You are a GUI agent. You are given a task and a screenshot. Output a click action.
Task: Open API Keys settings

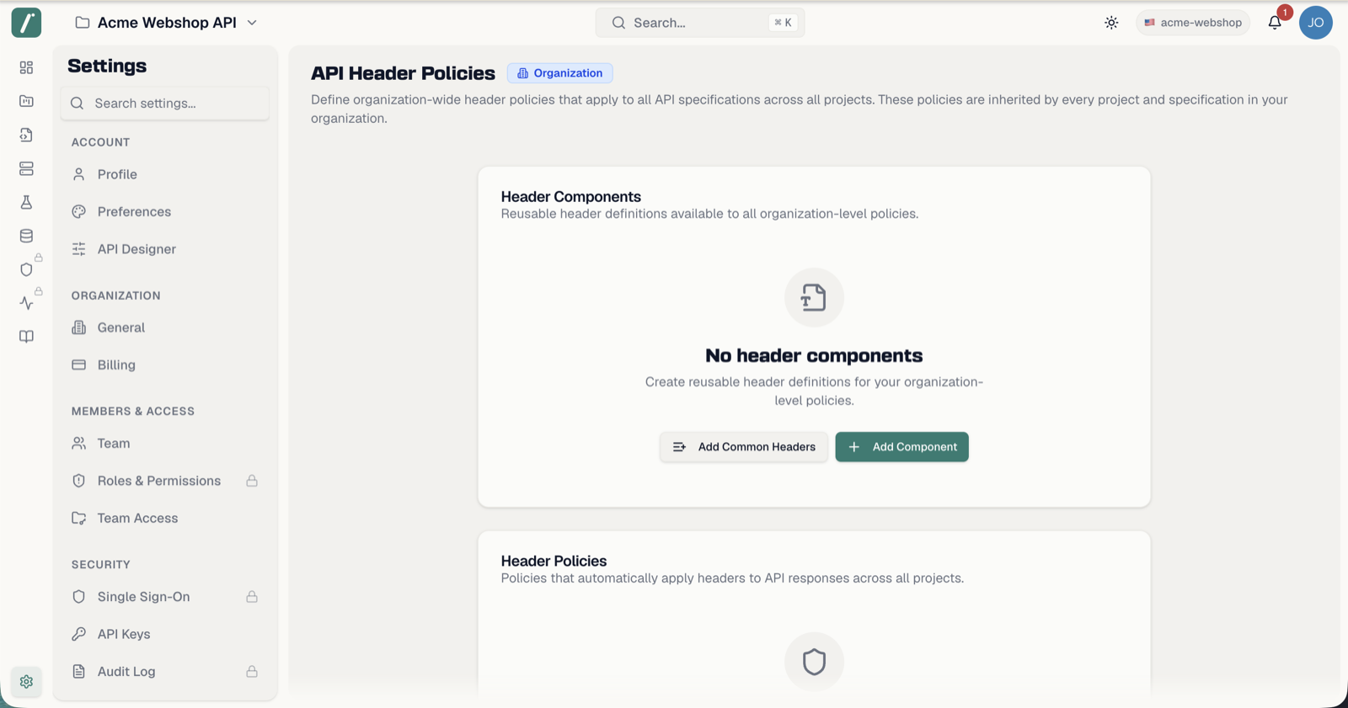point(165,634)
